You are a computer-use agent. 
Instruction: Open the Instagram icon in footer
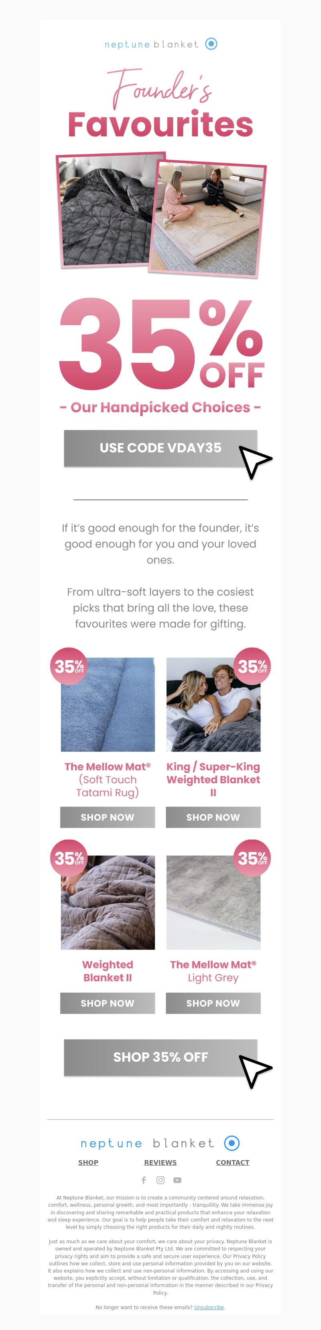[x=160, y=1180]
